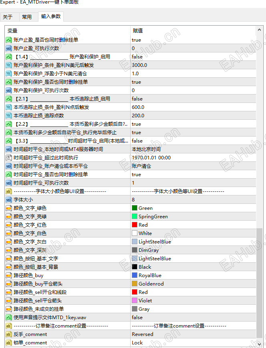Image resolution: width=266 pixels, height=348 pixels.
Task: Click the vertical scrollbar thumb
Action: [259, 283]
